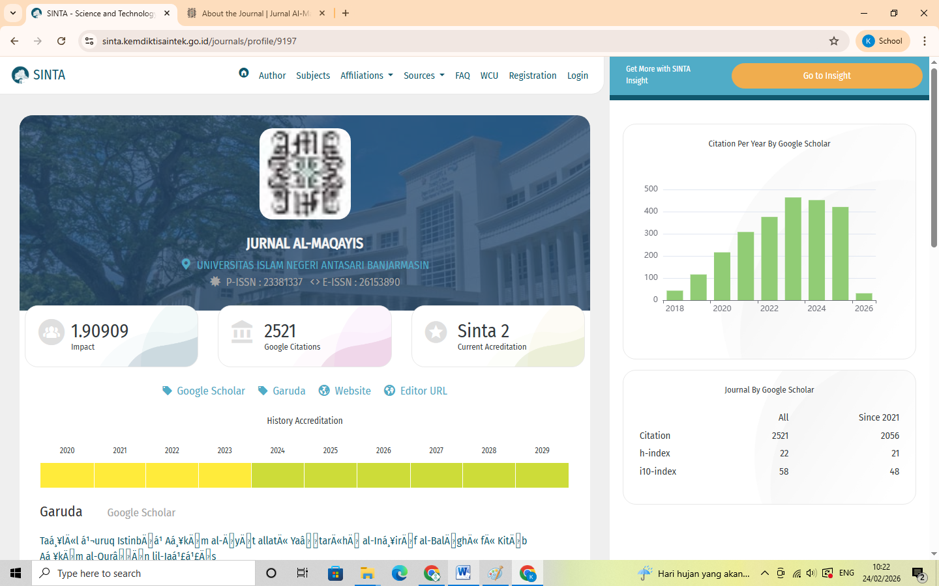Screen dimensions: 939x586
Task: Click the first Garuda article title
Action: pos(283,548)
